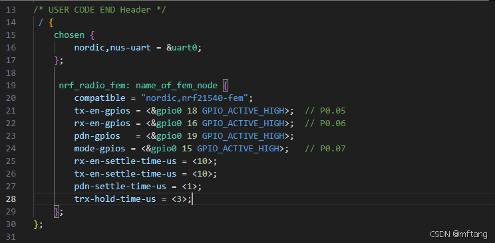This screenshot has height=243, width=495.
Task: Click the '&uart0' reference
Action: point(182,48)
